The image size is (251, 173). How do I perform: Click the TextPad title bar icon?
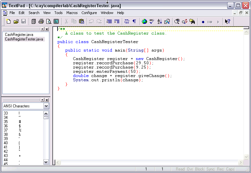pyautogui.click(x=4, y=6)
